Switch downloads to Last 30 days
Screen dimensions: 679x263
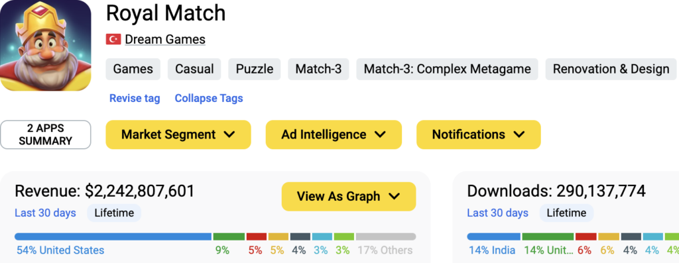pyautogui.click(x=497, y=213)
